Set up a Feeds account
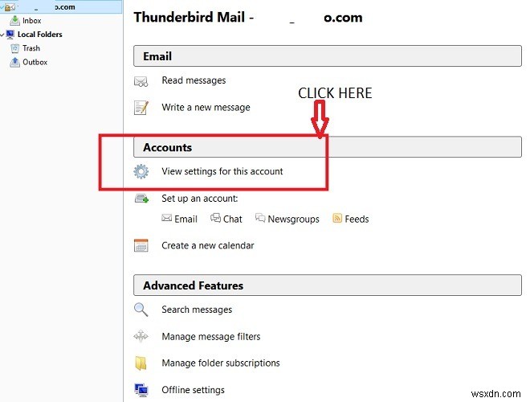The width and height of the screenshot is (530, 402). [x=357, y=219]
